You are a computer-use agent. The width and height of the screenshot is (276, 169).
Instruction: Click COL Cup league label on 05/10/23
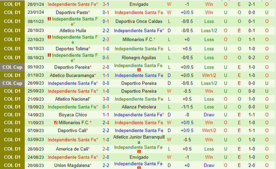click(12, 67)
